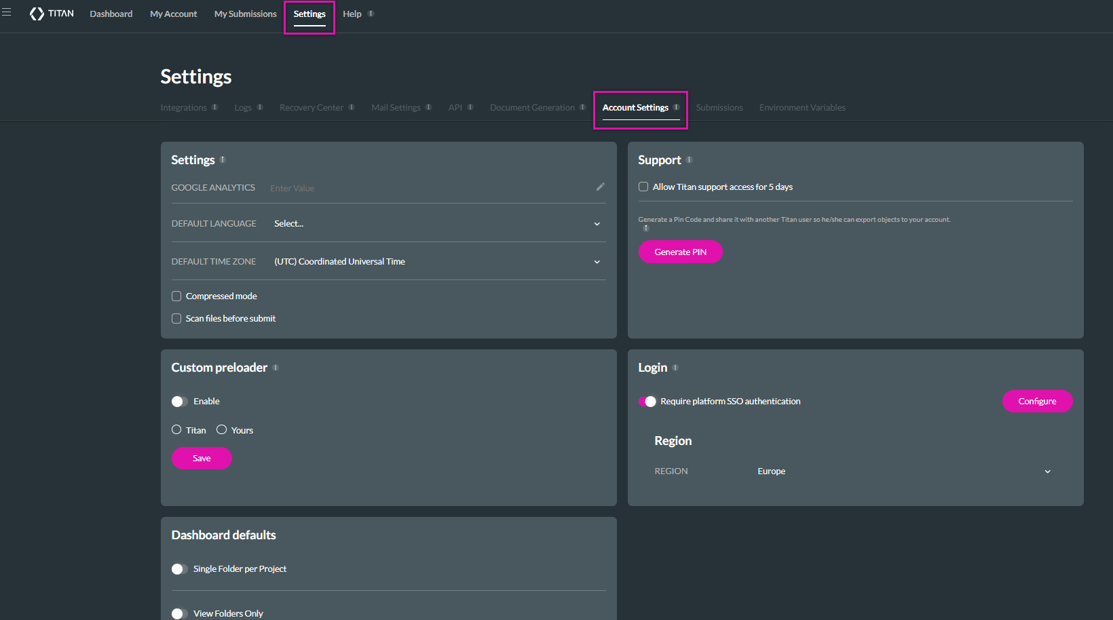Screen dimensions: 1113x620
Task: Click info icon beside Recovery Center
Action: pos(352,107)
